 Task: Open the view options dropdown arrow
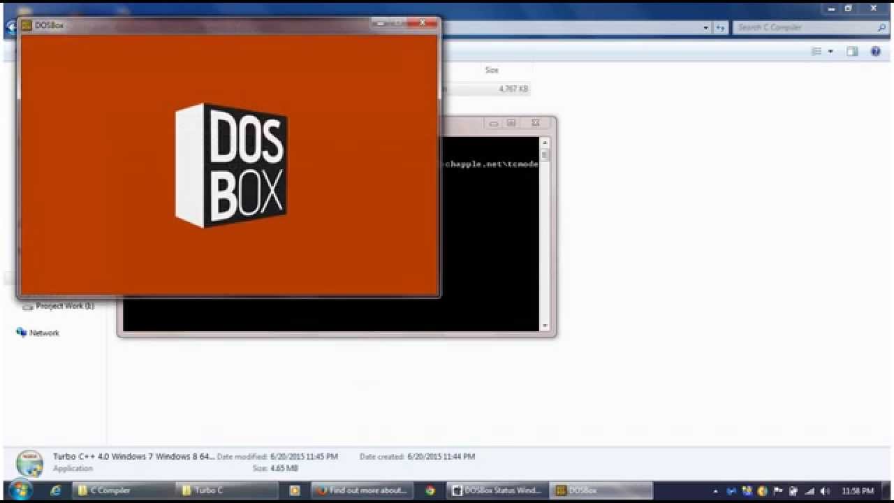pos(830,52)
